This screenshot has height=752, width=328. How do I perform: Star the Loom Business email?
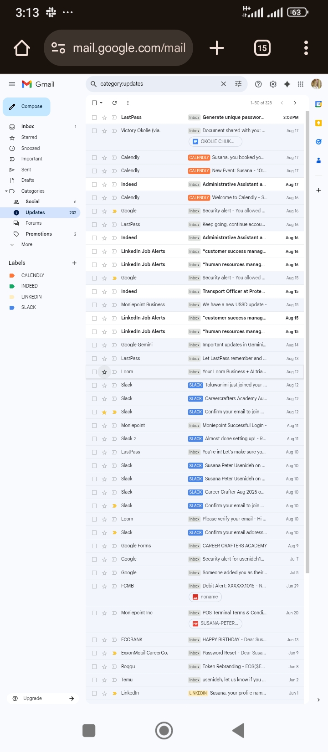tap(104, 372)
